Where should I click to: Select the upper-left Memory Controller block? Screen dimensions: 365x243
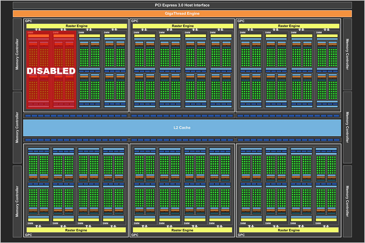17,54
